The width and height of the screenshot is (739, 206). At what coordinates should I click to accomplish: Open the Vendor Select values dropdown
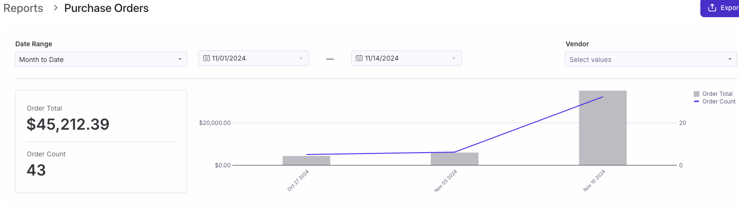click(651, 60)
